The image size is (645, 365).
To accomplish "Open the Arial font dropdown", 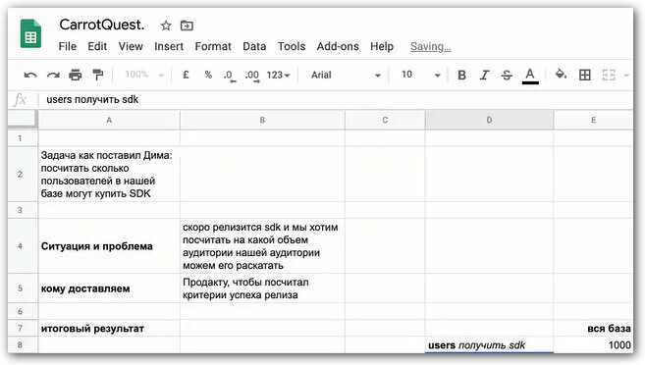I will coord(346,75).
